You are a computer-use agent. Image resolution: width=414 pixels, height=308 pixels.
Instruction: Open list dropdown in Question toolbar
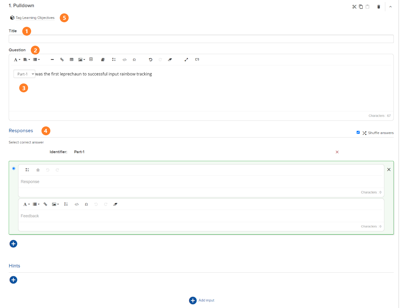[x=37, y=60]
